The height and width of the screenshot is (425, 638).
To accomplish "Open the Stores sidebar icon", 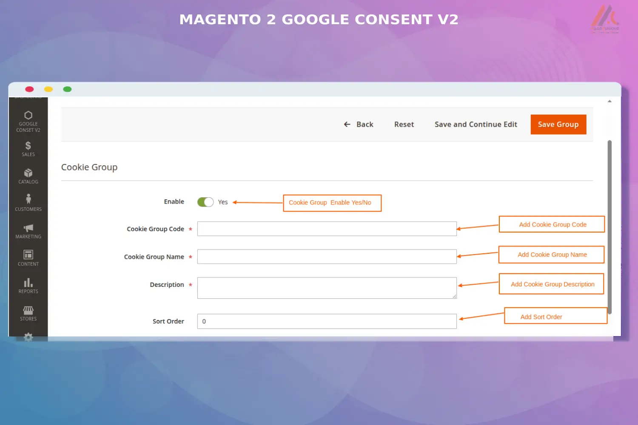I will [x=28, y=311].
